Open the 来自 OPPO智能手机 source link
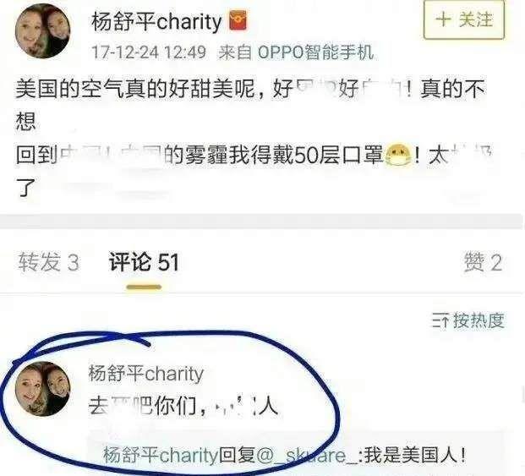This screenshot has width=525, height=476. coord(296,52)
